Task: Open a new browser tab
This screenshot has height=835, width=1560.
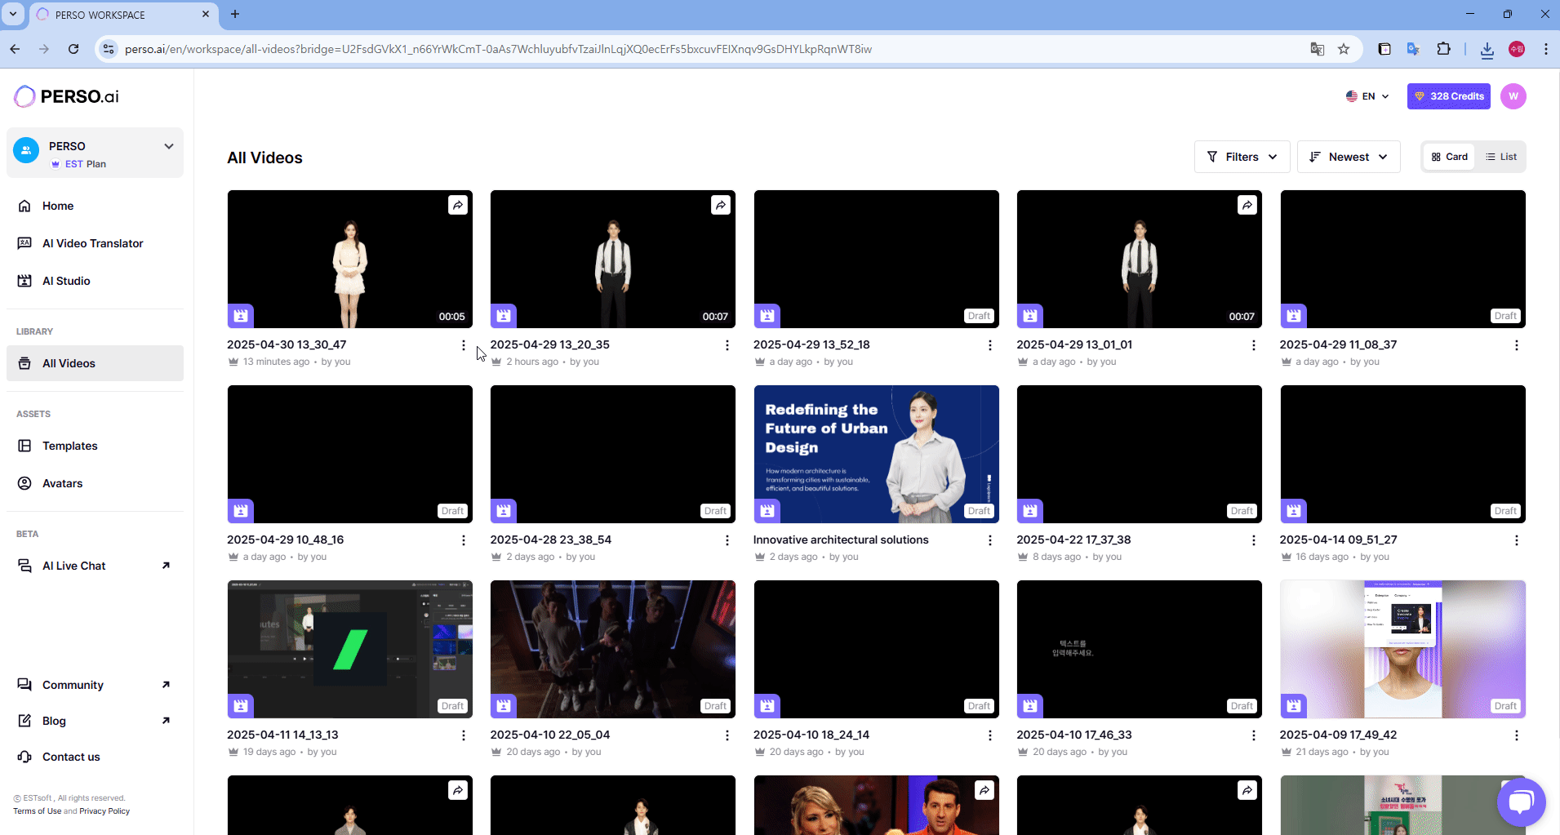Action: coord(235,14)
